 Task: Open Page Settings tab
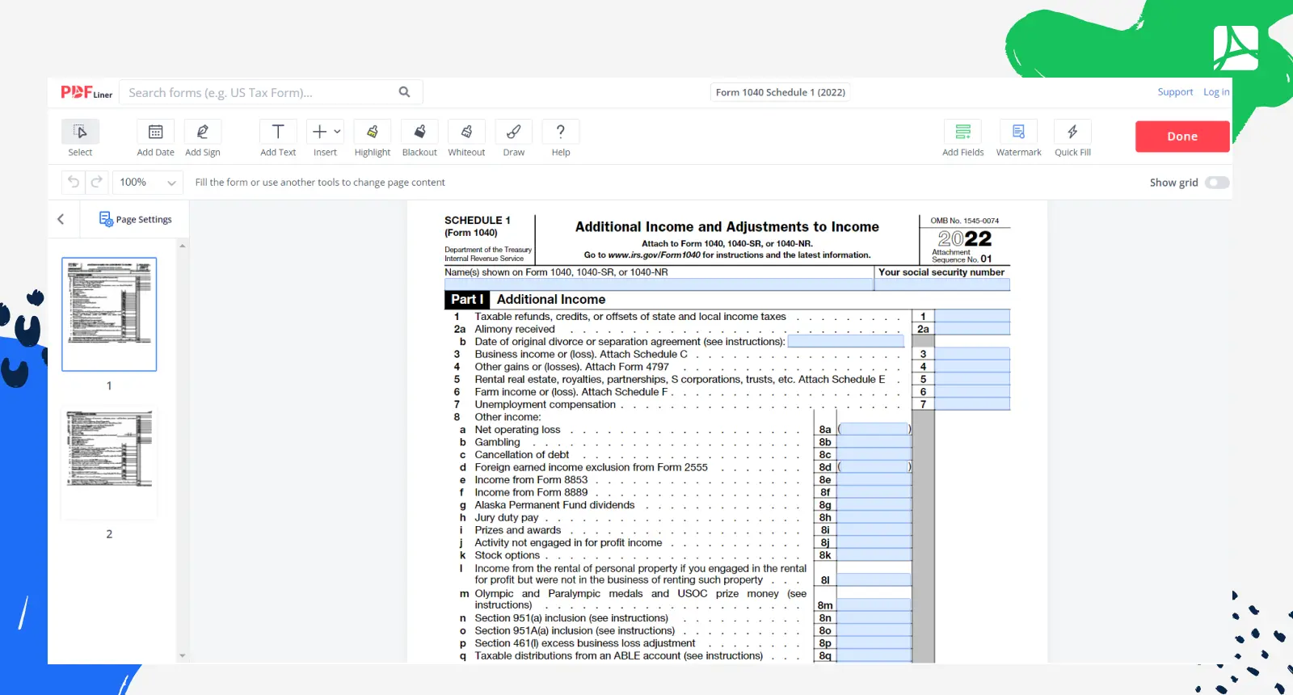coord(136,219)
